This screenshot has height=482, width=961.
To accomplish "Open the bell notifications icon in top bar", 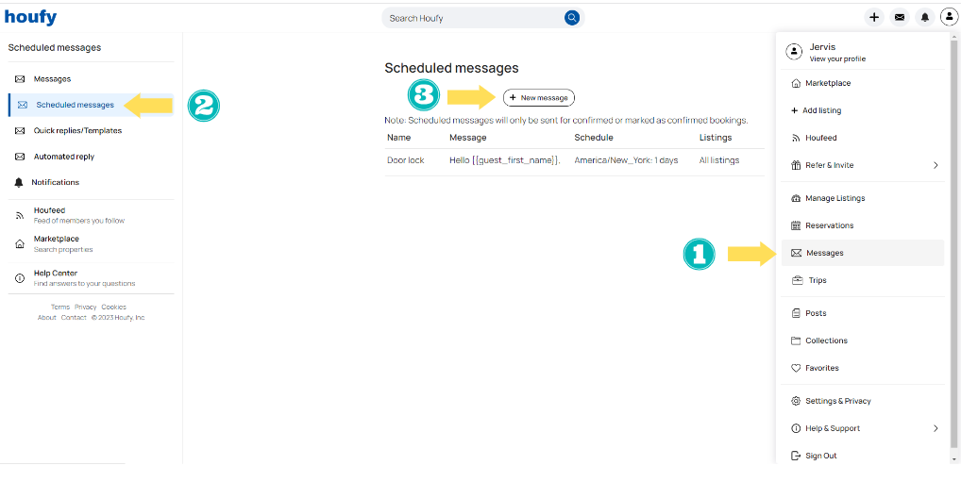I will pos(924,17).
